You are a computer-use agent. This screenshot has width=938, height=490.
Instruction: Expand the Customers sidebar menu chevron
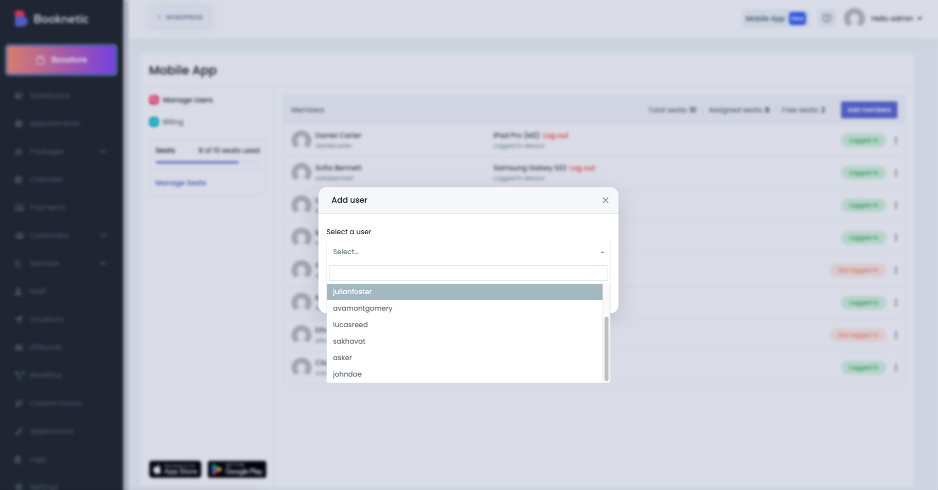(103, 235)
